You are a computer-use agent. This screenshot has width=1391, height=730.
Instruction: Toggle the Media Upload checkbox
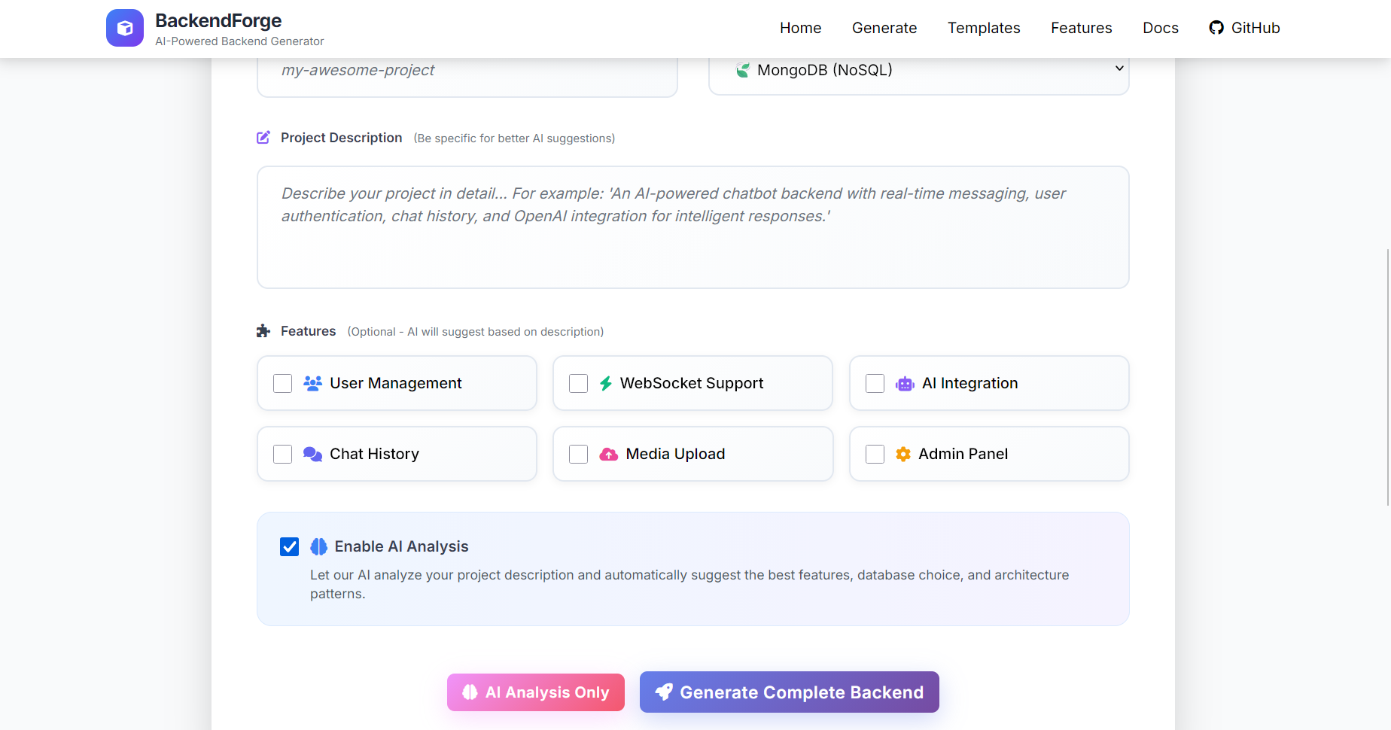point(579,454)
